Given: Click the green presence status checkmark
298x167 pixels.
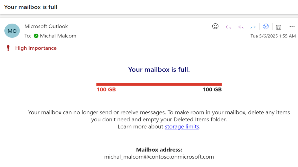Looking at the screenshot, I should pos(36,36).
